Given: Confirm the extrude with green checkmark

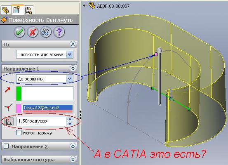Looking at the screenshot, I should click(x=19, y=32).
